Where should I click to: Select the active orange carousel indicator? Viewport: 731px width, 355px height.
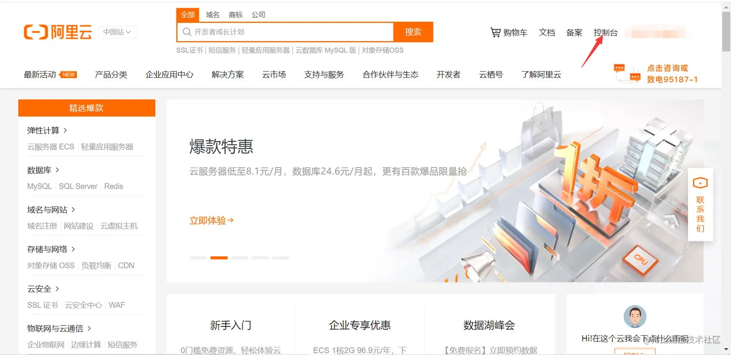point(219,258)
